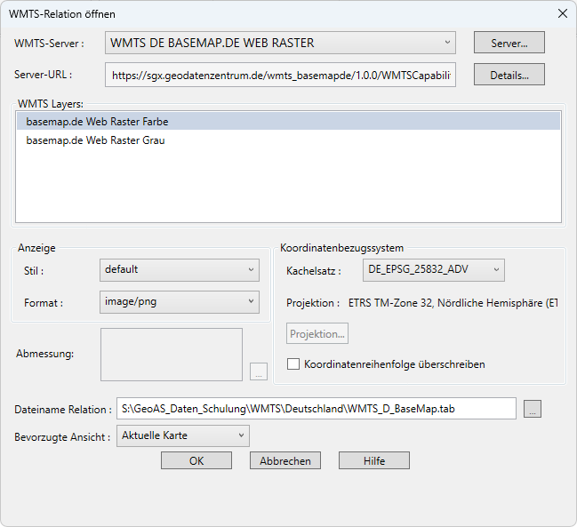Click the Abbrechen button
Viewport: 577px width, 527px height.
(x=285, y=460)
